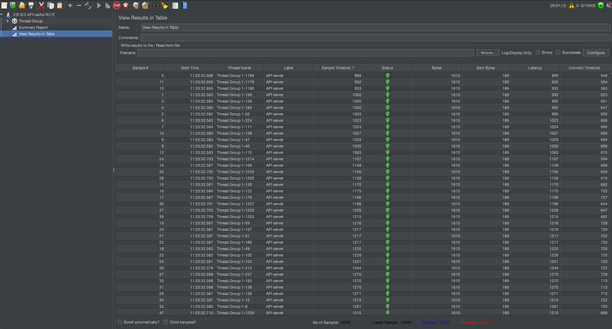
Task: Select Summary Report in the tree
Action: click(x=33, y=27)
